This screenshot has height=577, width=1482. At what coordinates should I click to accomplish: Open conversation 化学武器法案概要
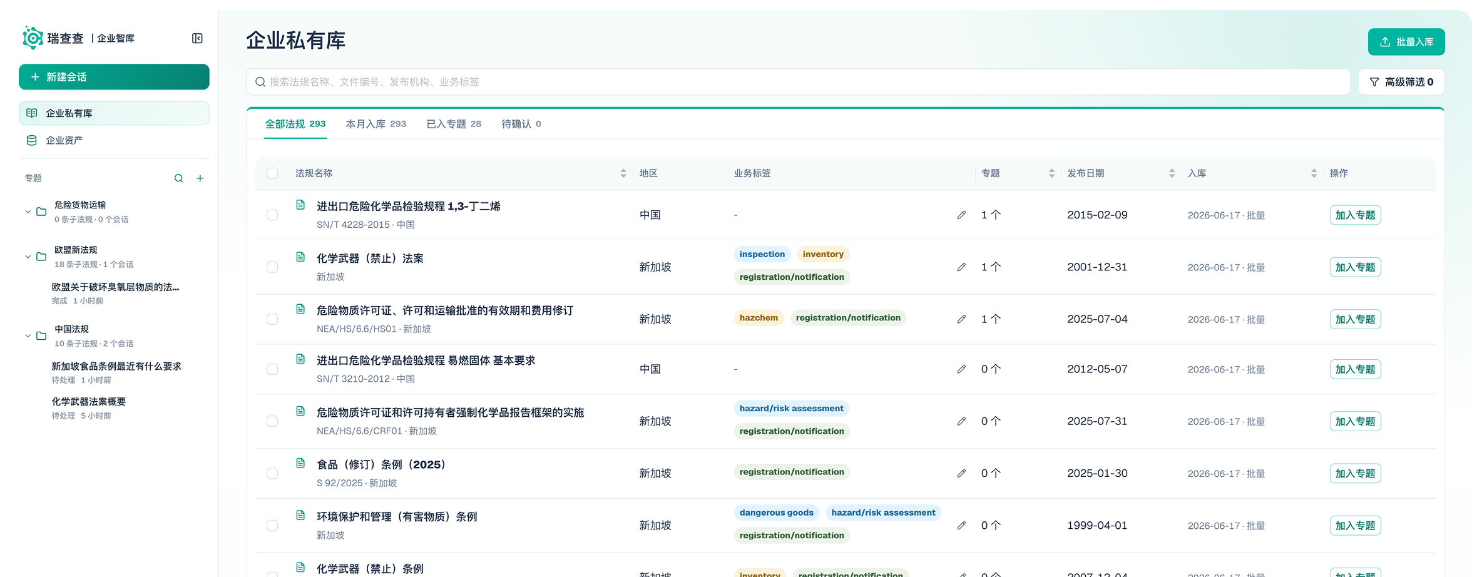tap(89, 408)
